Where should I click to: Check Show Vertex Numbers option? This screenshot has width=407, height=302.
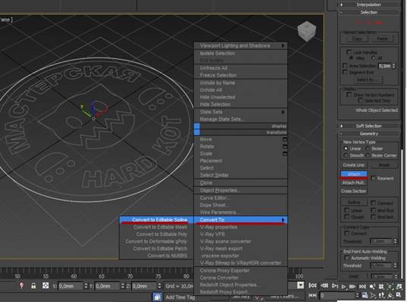click(349, 95)
